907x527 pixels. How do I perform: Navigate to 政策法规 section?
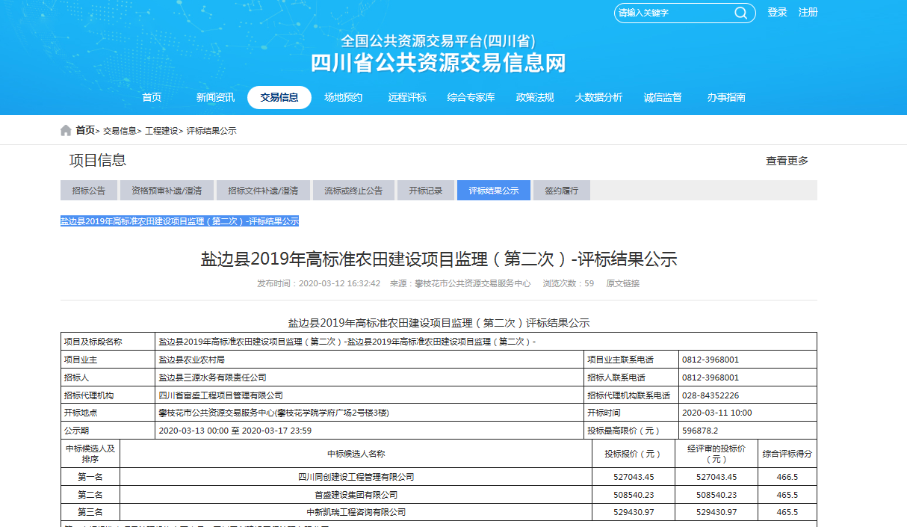pos(535,97)
